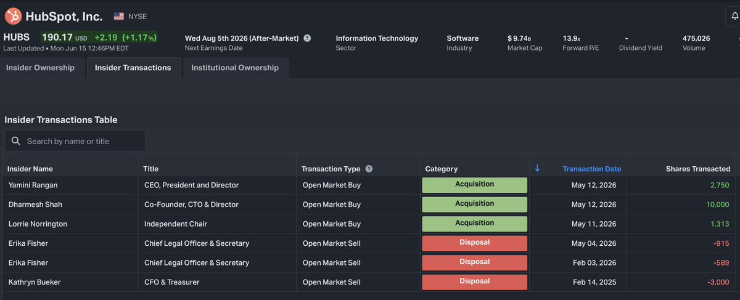Click the Transaction Type info question icon
Image resolution: width=740 pixels, height=300 pixels.
click(x=369, y=169)
